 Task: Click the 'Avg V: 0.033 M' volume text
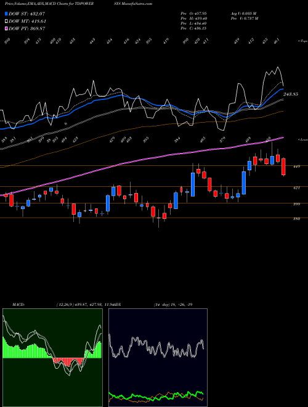(x=243, y=13)
